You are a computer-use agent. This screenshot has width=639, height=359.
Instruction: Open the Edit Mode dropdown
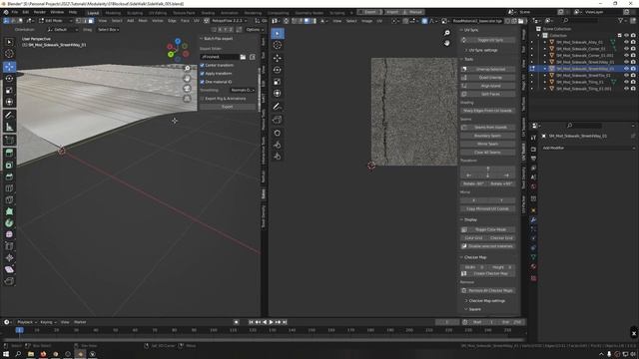56,20
